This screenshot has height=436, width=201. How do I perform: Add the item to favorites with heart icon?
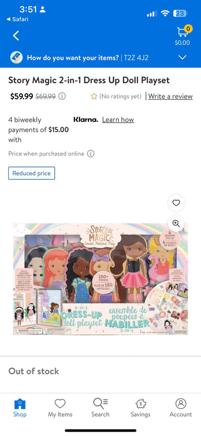(x=176, y=203)
